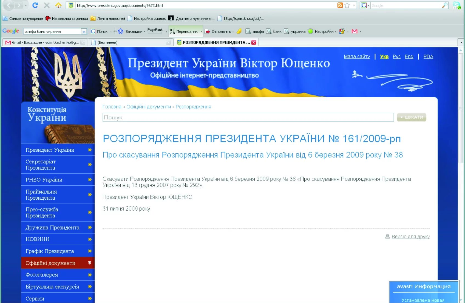Click the Пошук site search field
Viewport: 465px width, 303px height.
248,117
